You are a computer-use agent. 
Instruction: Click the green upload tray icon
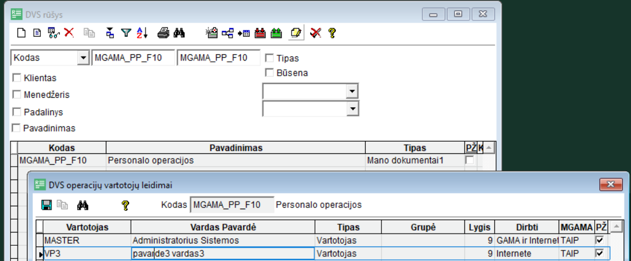click(276, 33)
